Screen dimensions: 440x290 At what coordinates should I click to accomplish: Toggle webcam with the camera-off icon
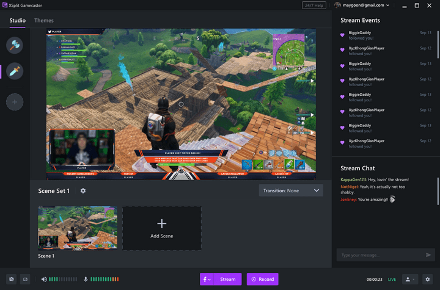point(11,279)
